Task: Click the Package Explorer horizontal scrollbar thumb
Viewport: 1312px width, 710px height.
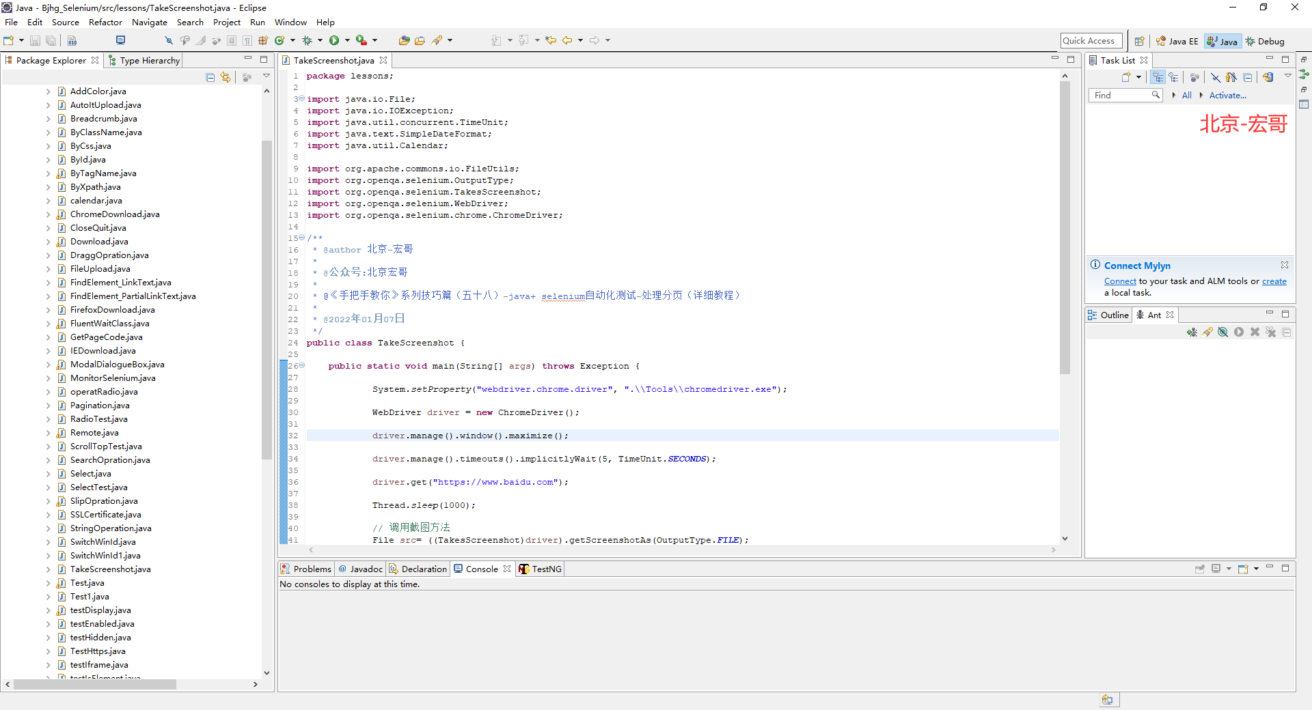Action: (94, 684)
